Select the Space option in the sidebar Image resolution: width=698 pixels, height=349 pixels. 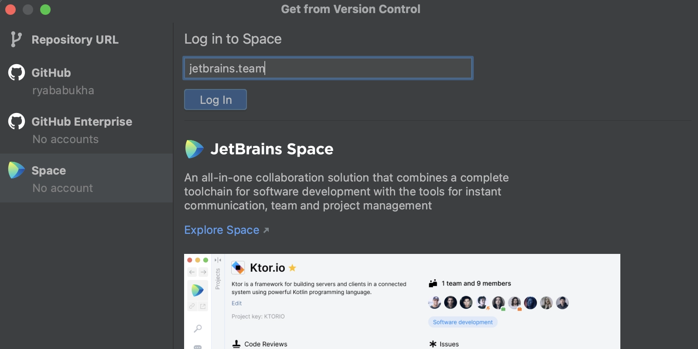click(86, 178)
